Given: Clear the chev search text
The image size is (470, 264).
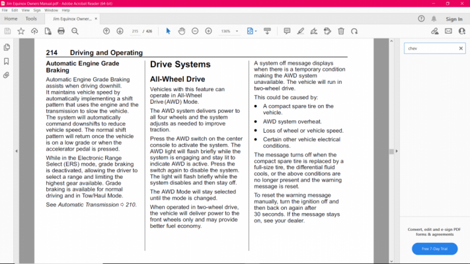Looking at the screenshot, I should (461, 48).
